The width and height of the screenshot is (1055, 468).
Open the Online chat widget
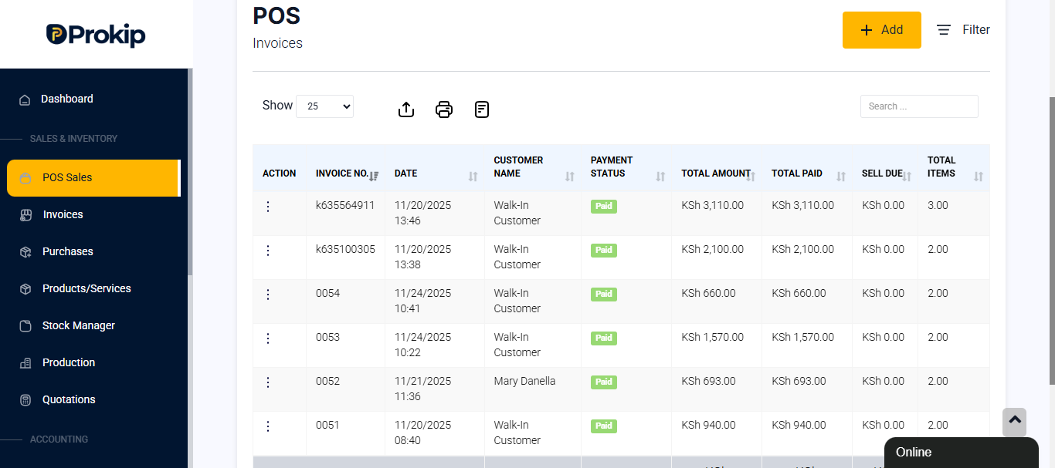pyautogui.click(x=961, y=453)
